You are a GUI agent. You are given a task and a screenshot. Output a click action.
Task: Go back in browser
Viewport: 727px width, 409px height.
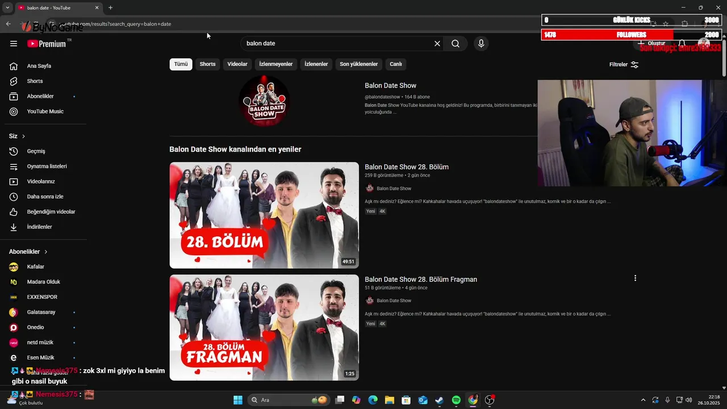coord(8,24)
